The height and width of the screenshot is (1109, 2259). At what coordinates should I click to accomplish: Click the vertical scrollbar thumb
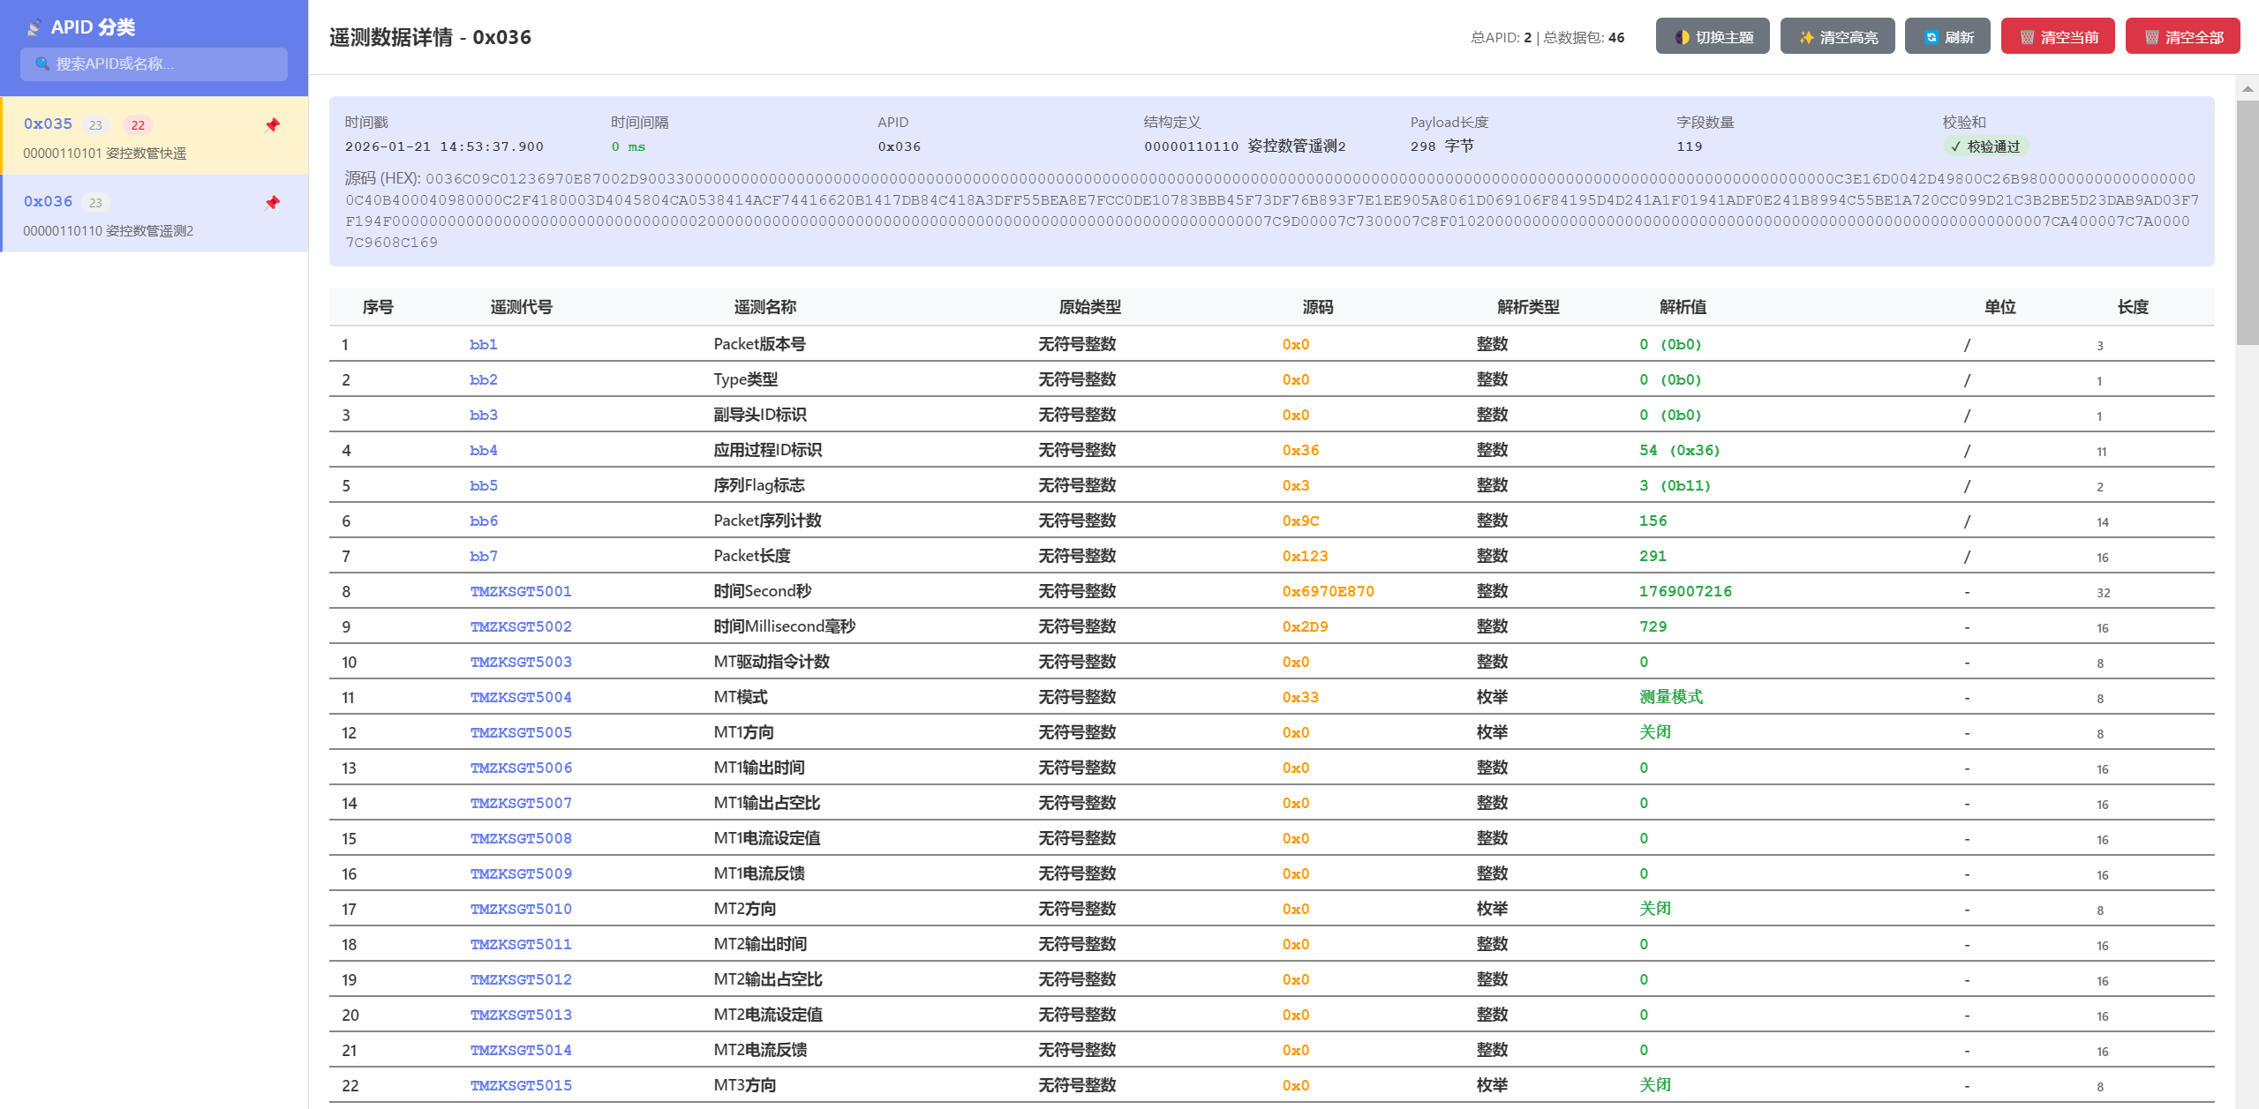coord(2248,221)
